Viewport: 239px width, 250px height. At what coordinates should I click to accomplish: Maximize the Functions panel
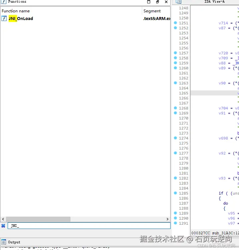click(x=149, y=2)
